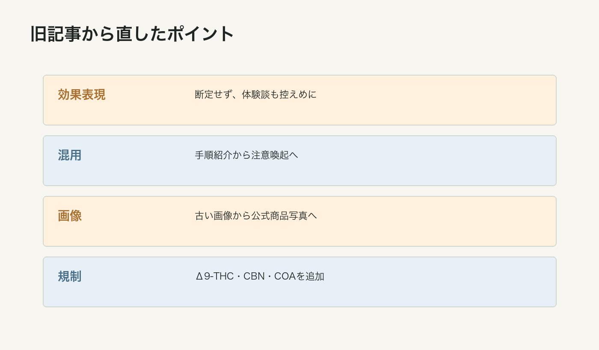Select the 混用 heading label
This screenshot has height=350, width=599.
point(70,155)
